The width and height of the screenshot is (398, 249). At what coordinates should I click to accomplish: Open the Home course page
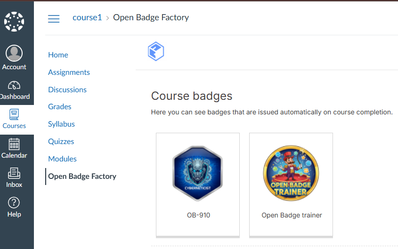58,55
